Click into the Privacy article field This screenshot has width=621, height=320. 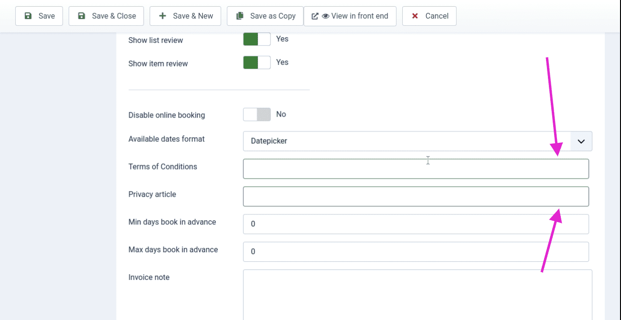(416, 197)
